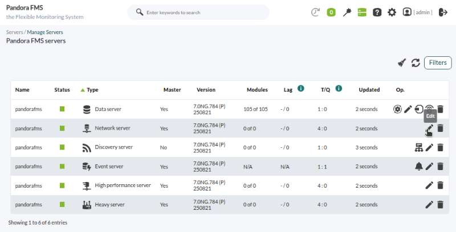456x232 pixels.
Task: Sort the table by Status column
Action: click(62, 90)
